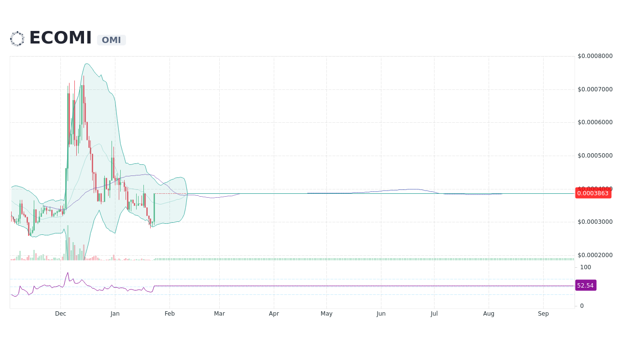Select the $0.0002000 price axis label
The height and width of the screenshot is (348, 618).
pyautogui.click(x=595, y=255)
